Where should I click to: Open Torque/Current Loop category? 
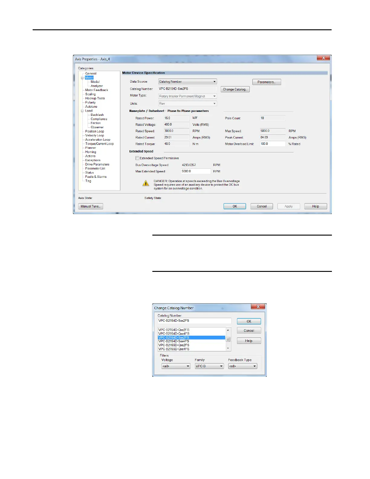coord(99,144)
